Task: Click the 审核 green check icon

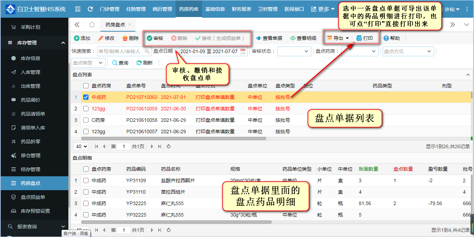Action: (150, 38)
